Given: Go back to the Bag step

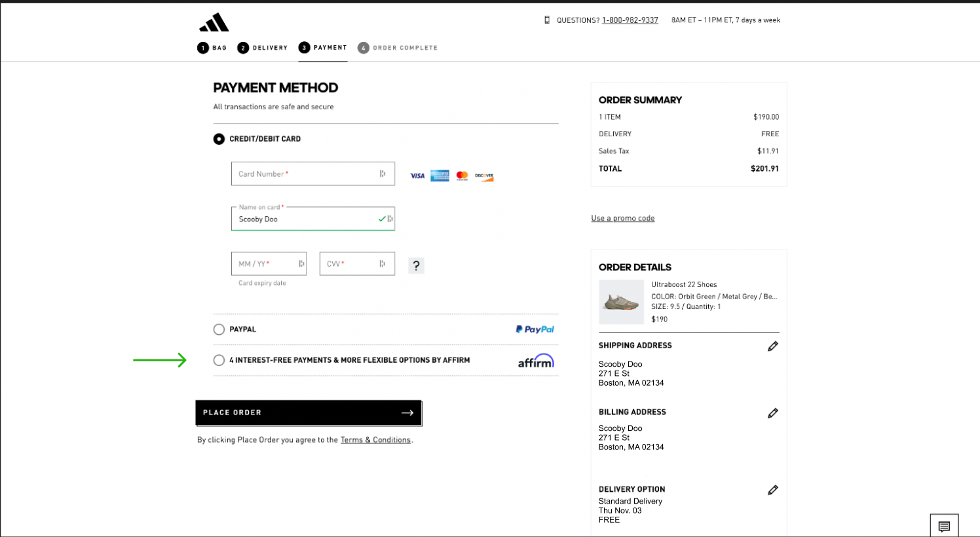Looking at the screenshot, I should click(x=212, y=48).
